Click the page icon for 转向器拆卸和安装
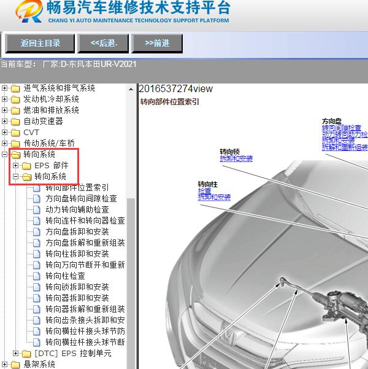 tap(36, 298)
